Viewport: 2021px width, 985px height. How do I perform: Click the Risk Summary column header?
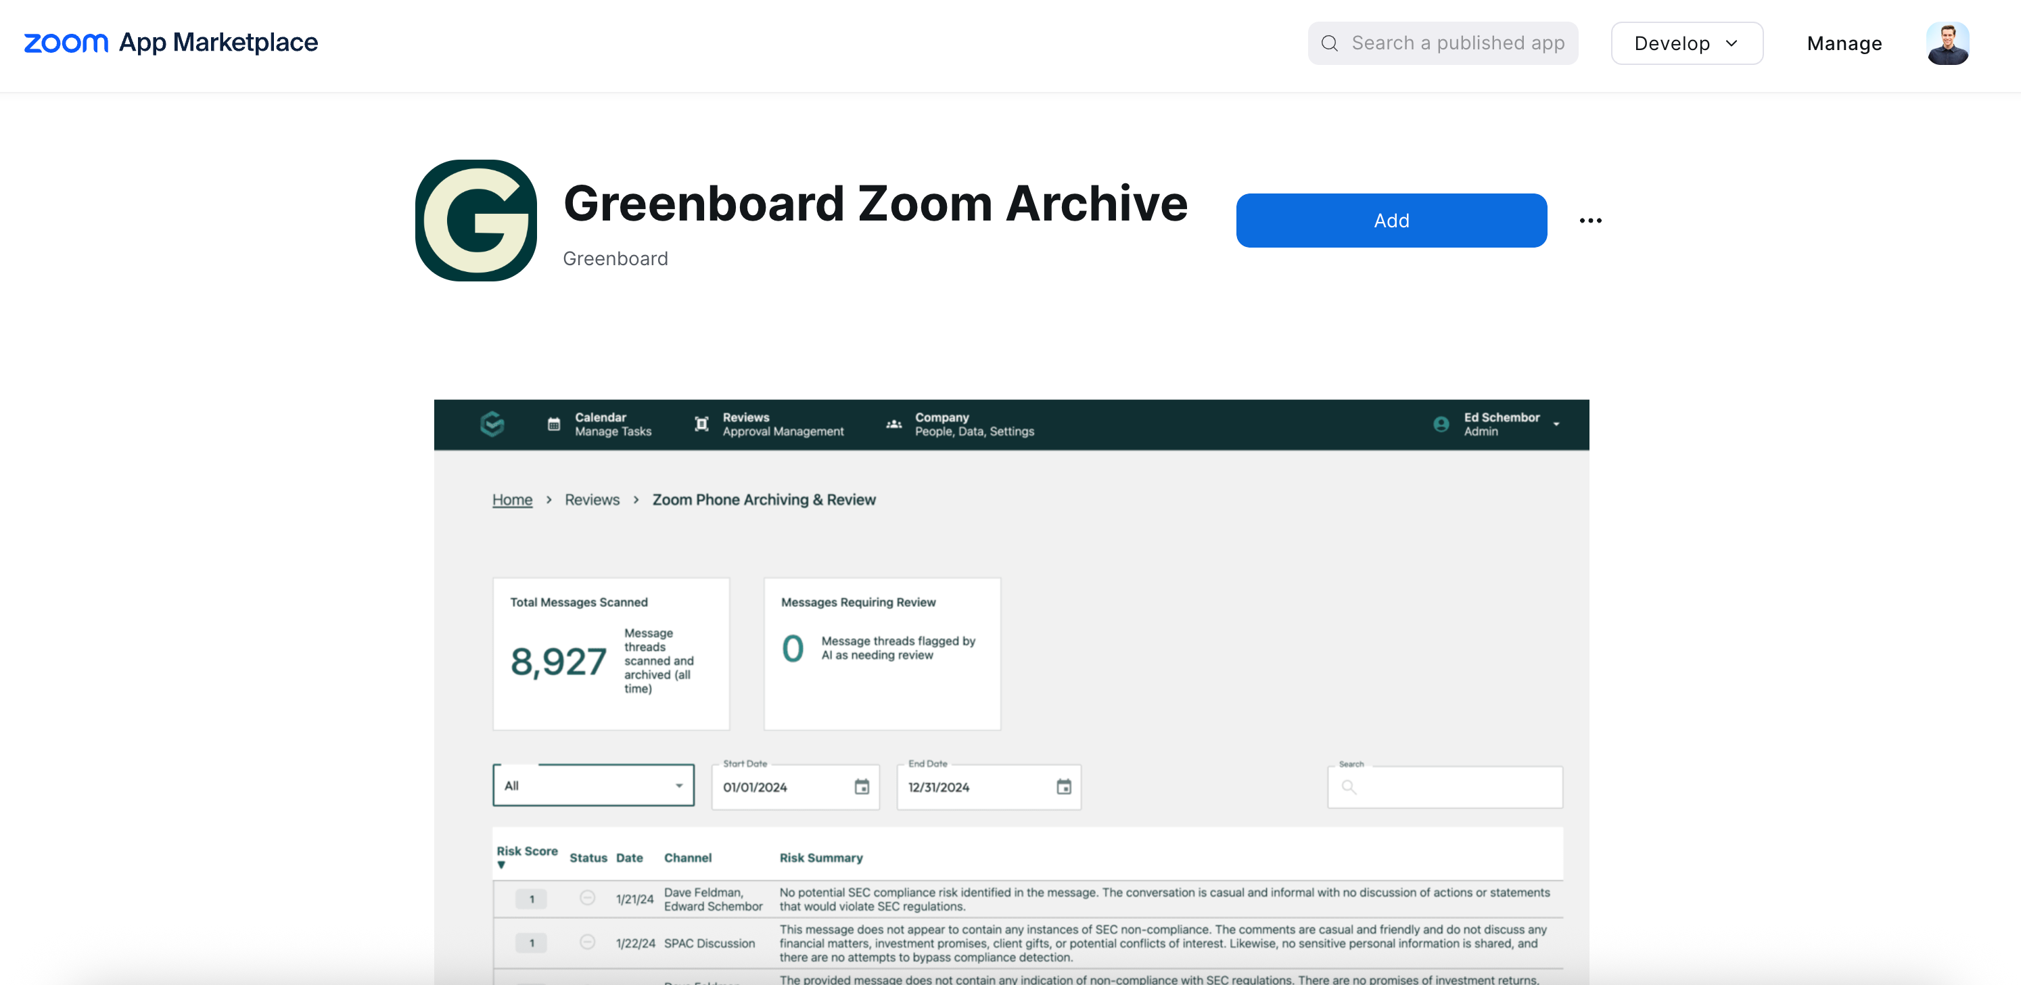click(x=820, y=858)
